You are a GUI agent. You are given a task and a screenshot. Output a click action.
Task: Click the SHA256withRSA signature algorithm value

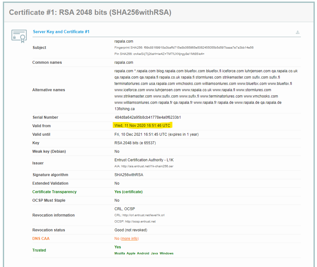[x=129, y=175]
